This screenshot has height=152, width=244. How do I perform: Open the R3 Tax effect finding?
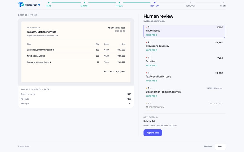coord(184,62)
